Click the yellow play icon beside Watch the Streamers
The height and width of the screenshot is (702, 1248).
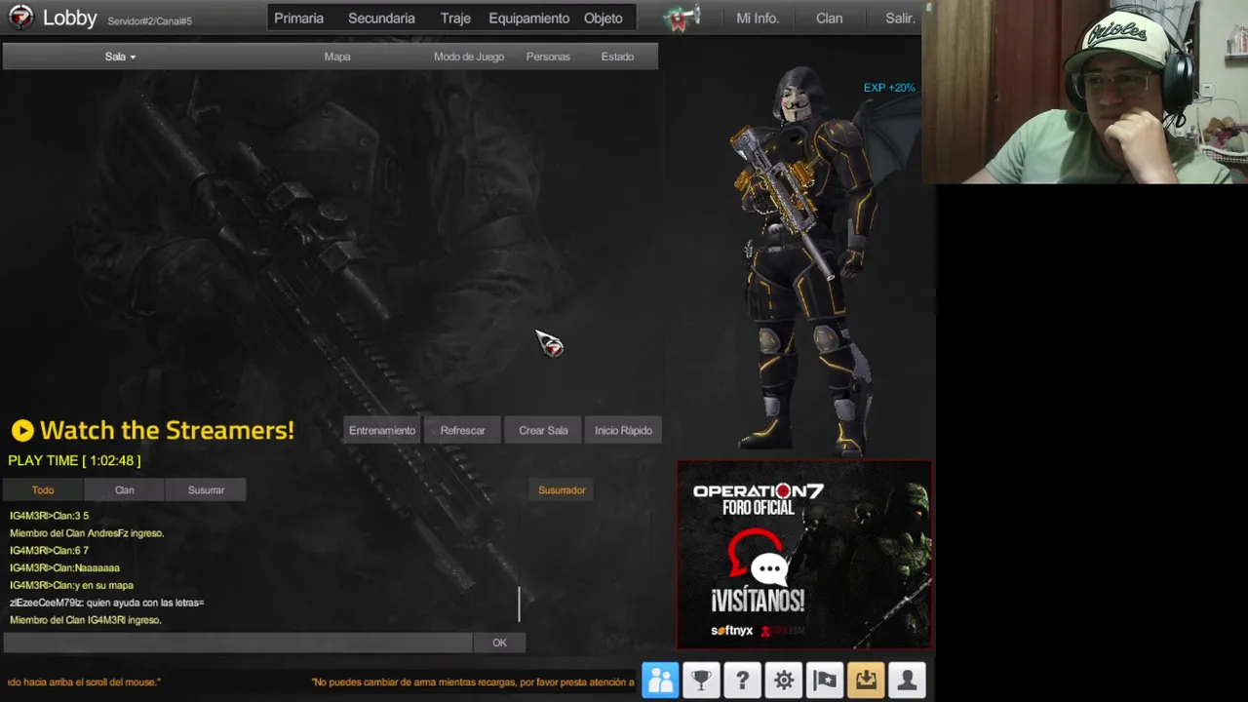coord(22,430)
